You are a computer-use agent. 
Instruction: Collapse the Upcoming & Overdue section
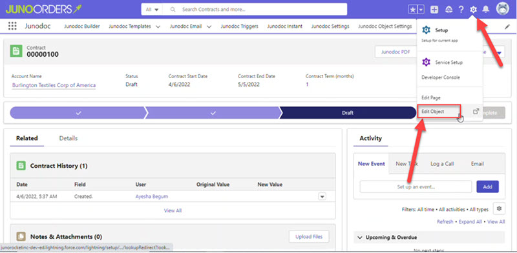coord(360,238)
